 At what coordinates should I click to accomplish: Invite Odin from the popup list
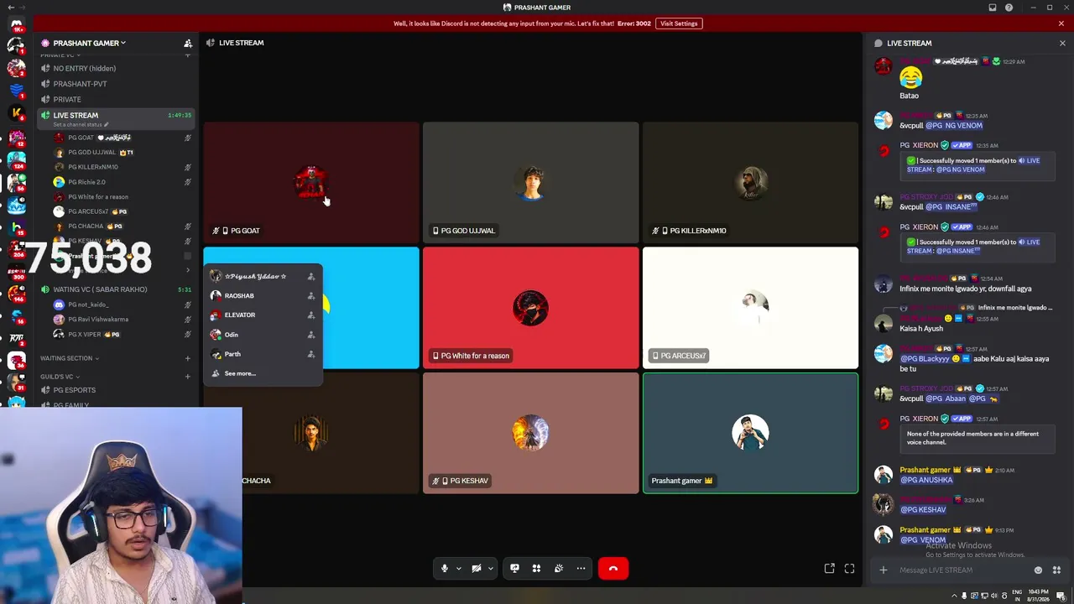pyautogui.click(x=311, y=335)
